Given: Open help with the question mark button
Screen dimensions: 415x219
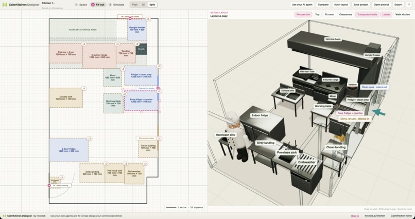Looking at the screenshot, I should pos(409,5).
